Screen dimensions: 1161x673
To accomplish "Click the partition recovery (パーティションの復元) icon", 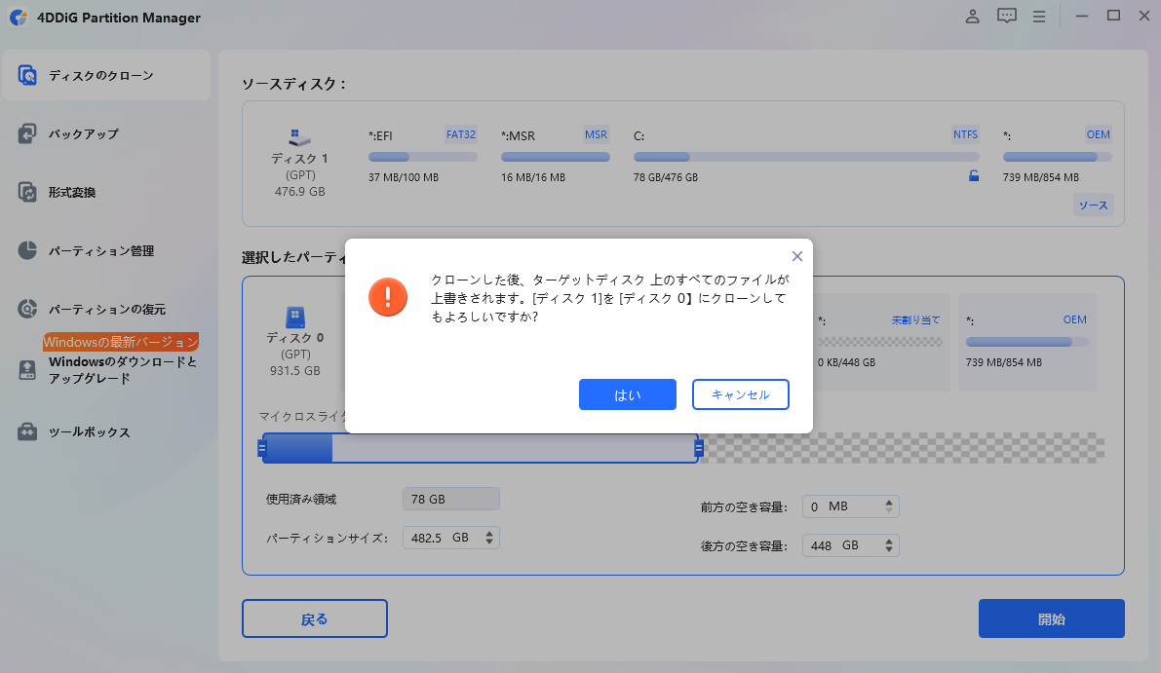I will coord(28,309).
